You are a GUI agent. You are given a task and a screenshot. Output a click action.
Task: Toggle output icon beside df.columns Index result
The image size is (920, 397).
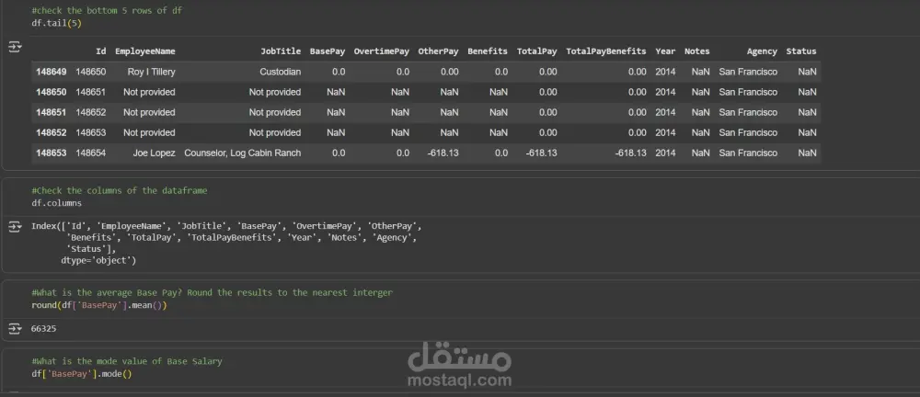tap(14, 226)
